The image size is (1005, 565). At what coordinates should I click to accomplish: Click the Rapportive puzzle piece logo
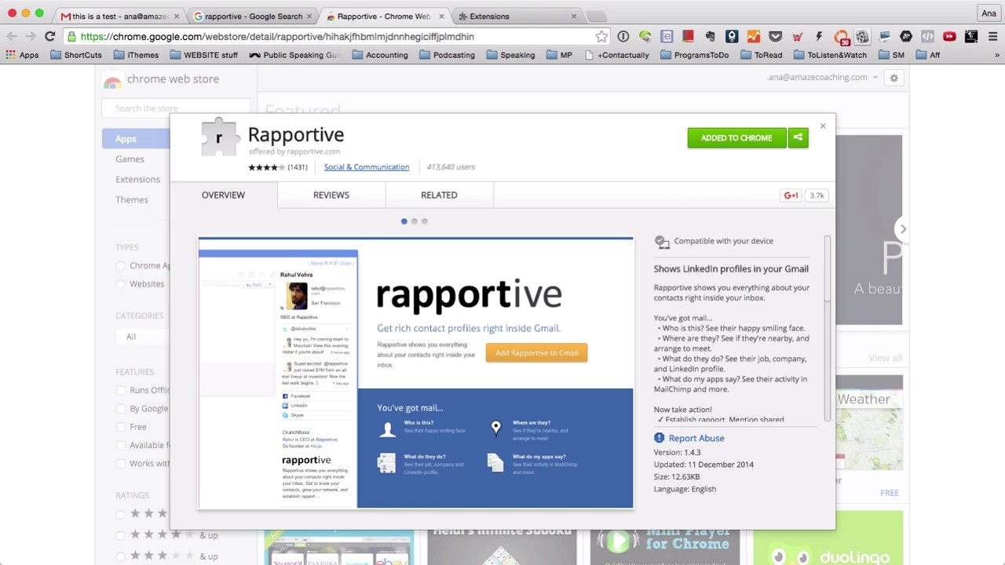[219, 138]
